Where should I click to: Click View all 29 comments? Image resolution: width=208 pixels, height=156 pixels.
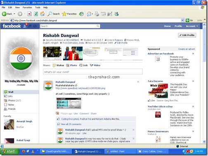click(71, 124)
